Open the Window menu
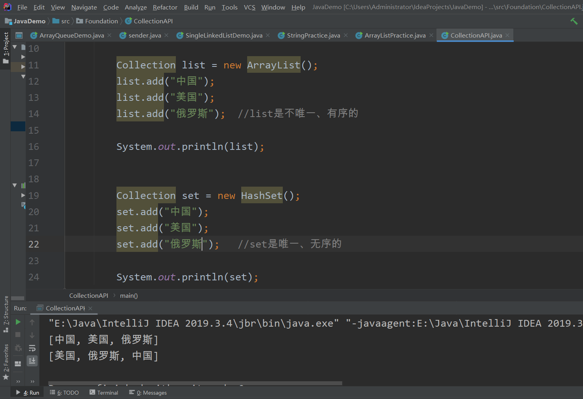 pyautogui.click(x=273, y=7)
